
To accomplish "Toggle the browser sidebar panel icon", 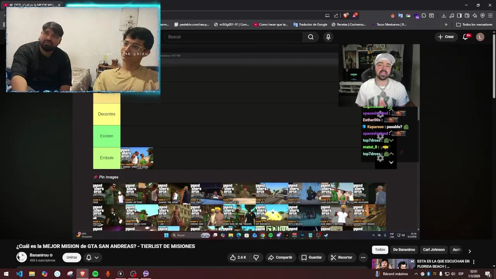I will tap(459, 15).
